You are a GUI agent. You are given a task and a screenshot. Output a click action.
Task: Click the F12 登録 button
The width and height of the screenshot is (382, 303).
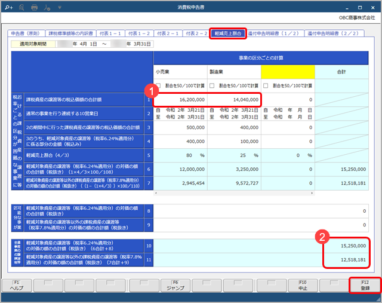click(365, 286)
